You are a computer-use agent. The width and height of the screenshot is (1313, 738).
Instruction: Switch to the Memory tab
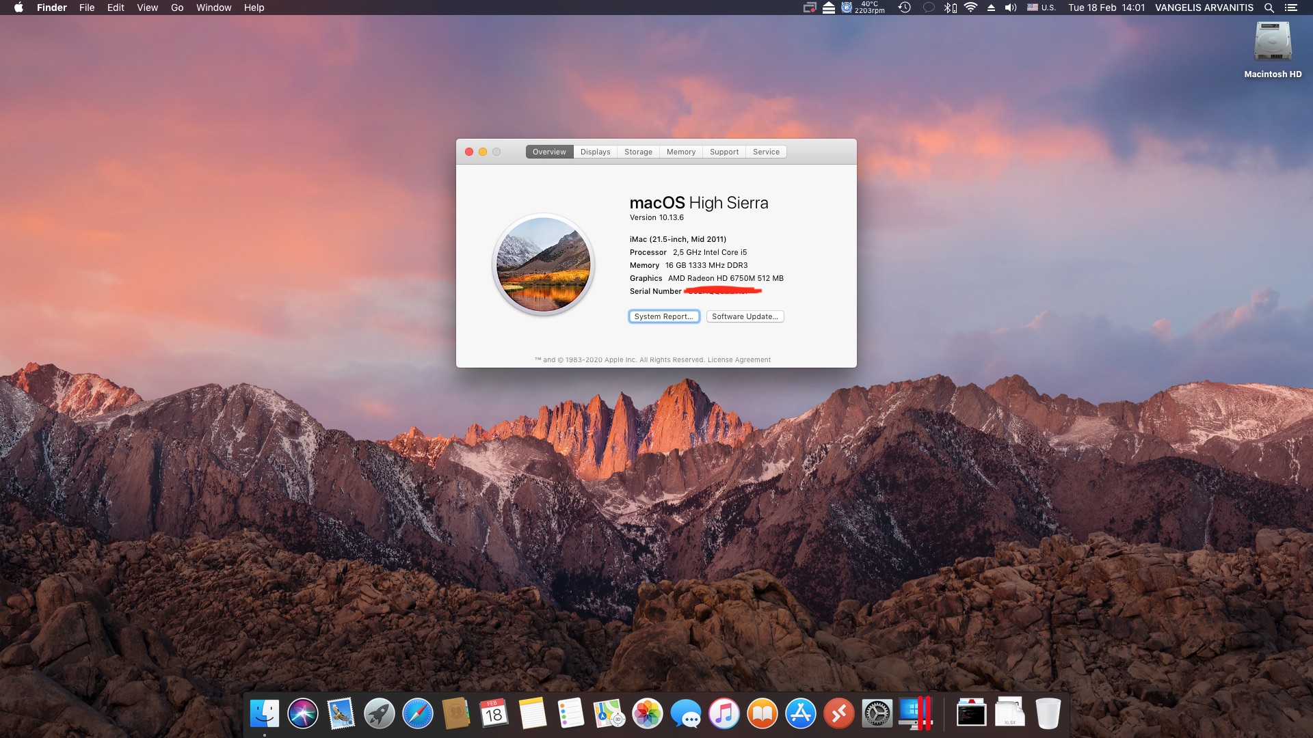tap(681, 152)
